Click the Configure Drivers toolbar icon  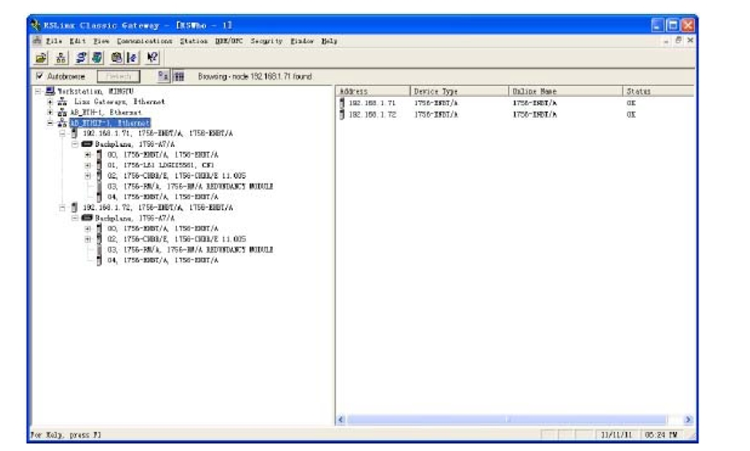80,58
